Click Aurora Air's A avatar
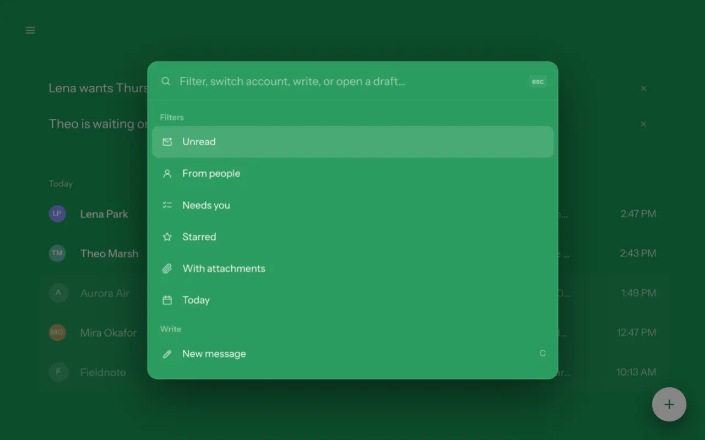The image size is (705, 440). [x=58, y=293]
